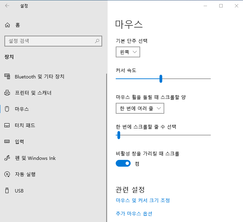Click the Bluetooth devices icon
The height and width of the screenshot is (222, 243).
pos(7,76)
